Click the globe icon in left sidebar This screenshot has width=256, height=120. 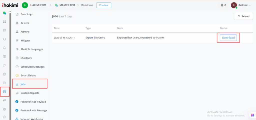pyautogui.click(x=4, y=74)
